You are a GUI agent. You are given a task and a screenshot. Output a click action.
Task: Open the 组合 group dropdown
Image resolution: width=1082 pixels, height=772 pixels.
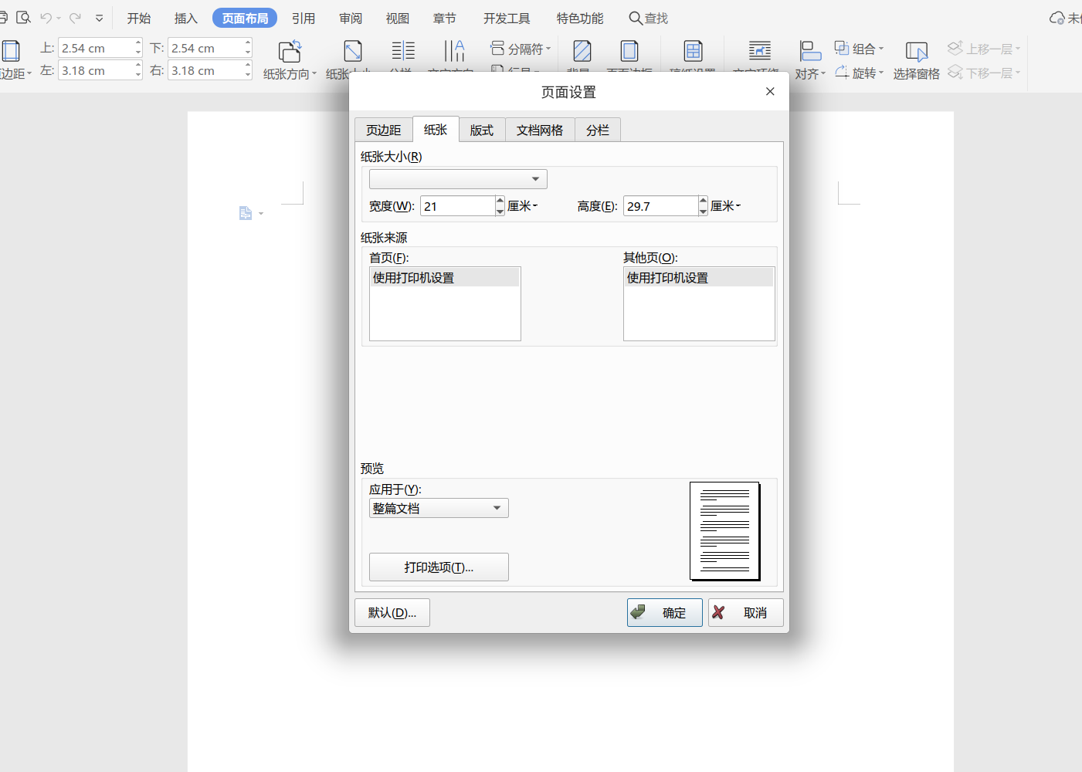859,49
